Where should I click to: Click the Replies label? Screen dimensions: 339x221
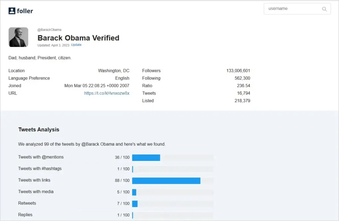pyautogui.click(x=25, y=215)
